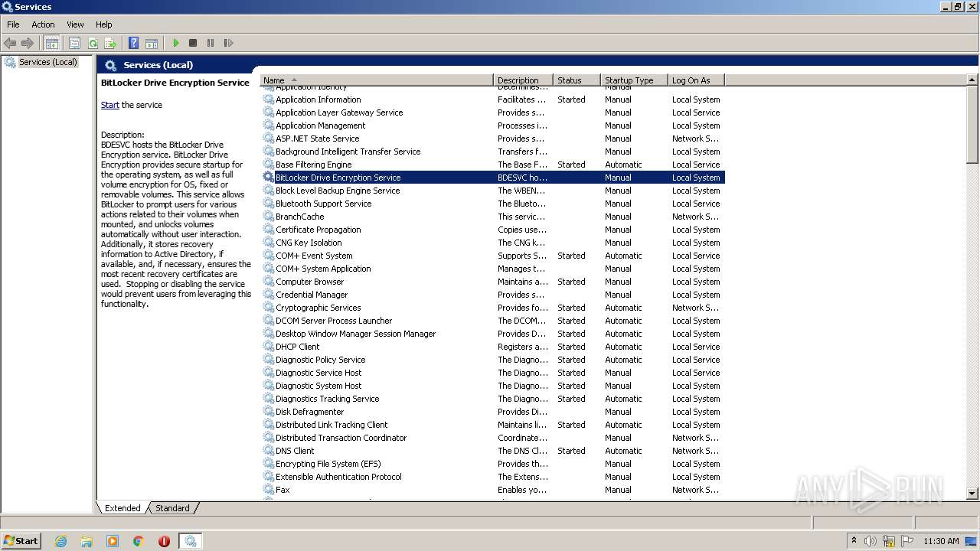Select CNG Key Isolation service
The image size is (980, 551).
[x=493, y=243]
